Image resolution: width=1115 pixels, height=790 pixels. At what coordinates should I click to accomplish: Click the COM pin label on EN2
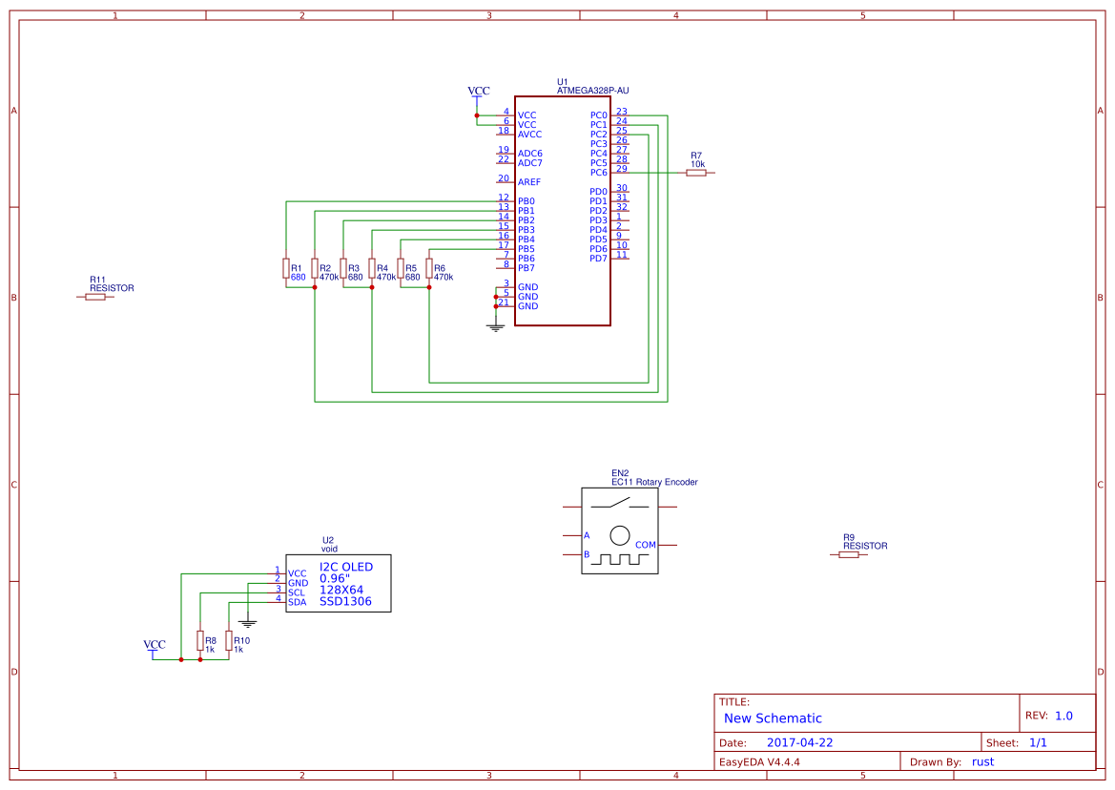tap(645, 544)
